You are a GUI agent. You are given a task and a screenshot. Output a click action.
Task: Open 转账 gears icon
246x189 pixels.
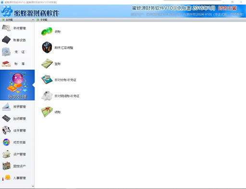pos(47,31)
